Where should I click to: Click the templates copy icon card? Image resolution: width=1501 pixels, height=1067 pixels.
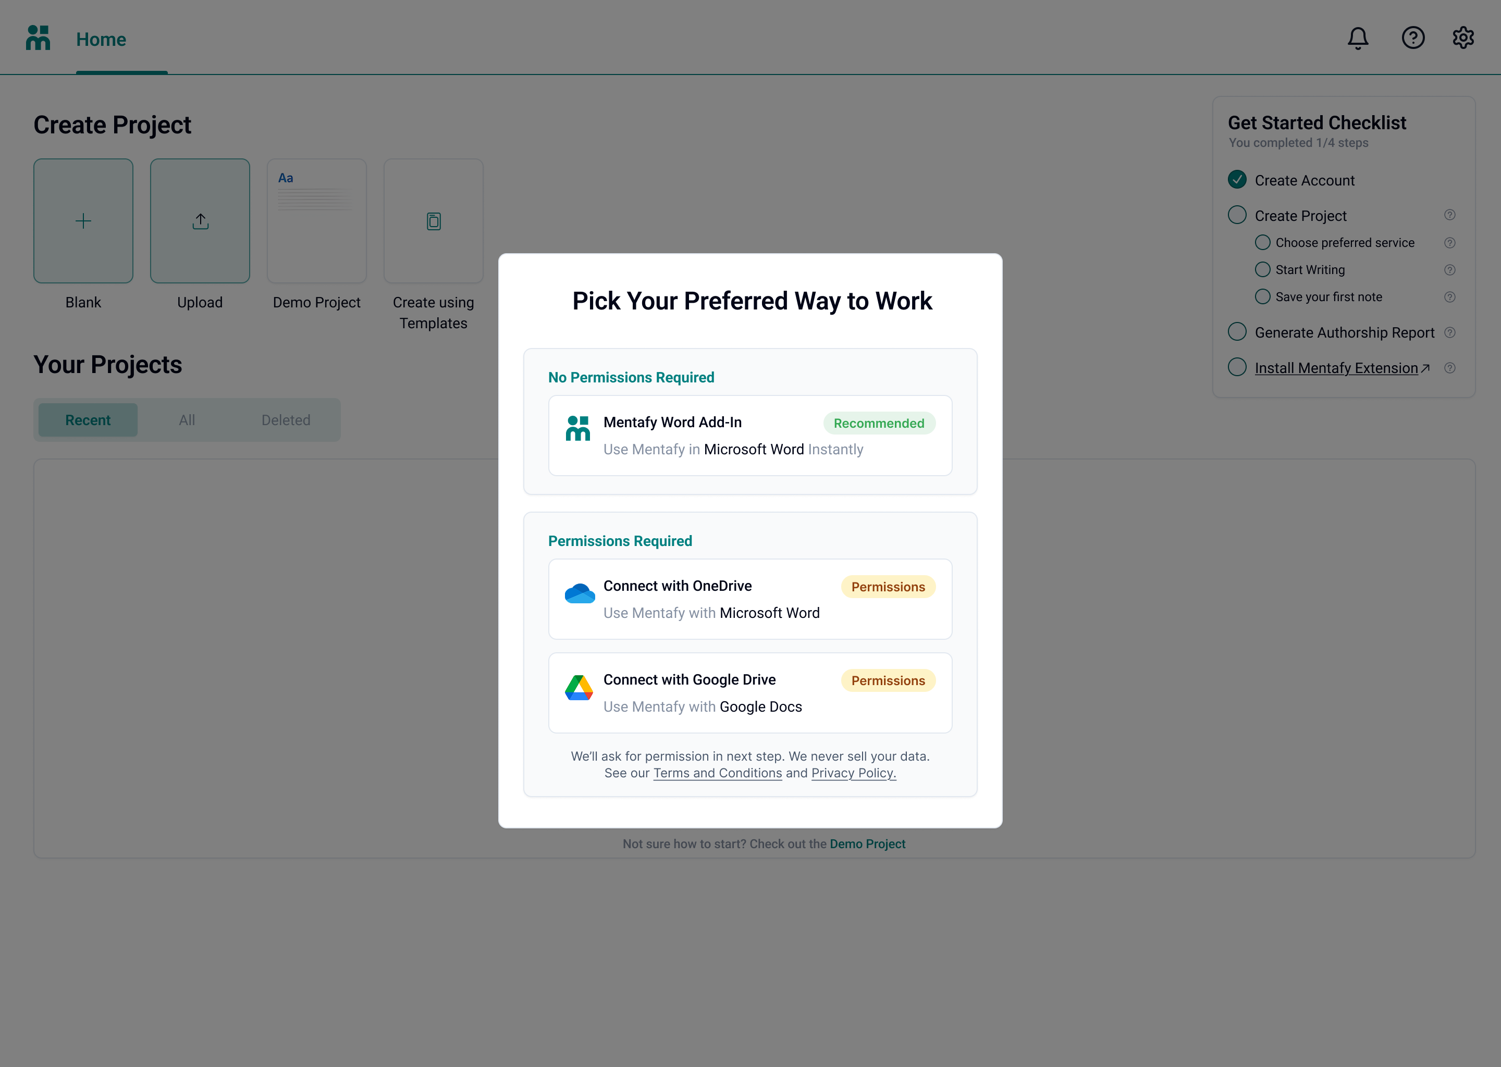(x=434, y=221)
